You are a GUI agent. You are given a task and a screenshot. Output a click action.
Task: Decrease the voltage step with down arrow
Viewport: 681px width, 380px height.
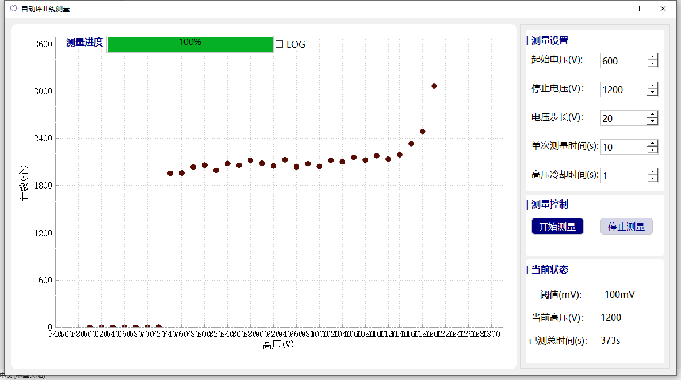[x=652, y=122]
